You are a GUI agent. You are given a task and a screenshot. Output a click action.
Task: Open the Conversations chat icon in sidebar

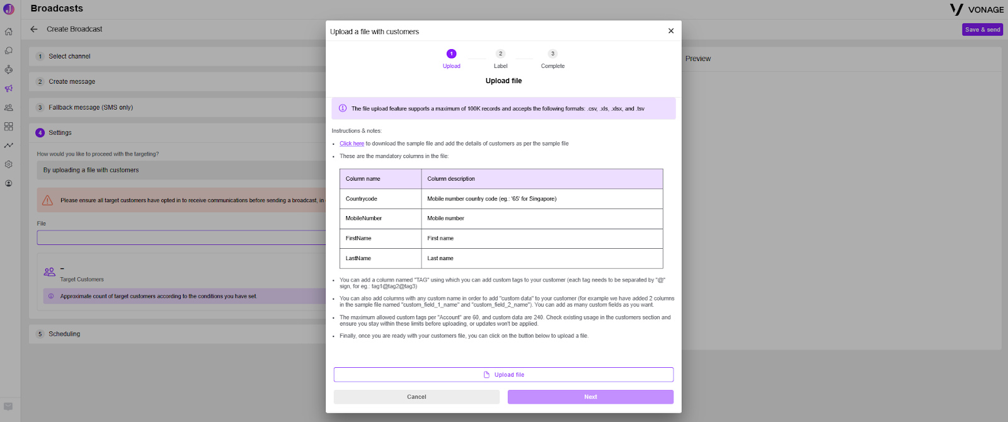[9, 50]
